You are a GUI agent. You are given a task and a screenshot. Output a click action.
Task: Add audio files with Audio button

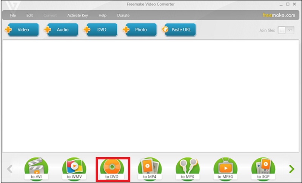(x=61, y=30)
